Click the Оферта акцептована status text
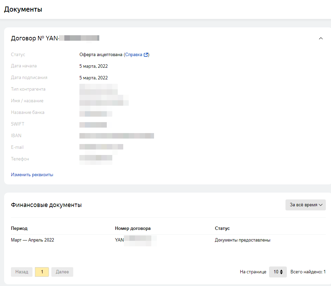Screen dimensions: 331x286 (x=101, y=55)
